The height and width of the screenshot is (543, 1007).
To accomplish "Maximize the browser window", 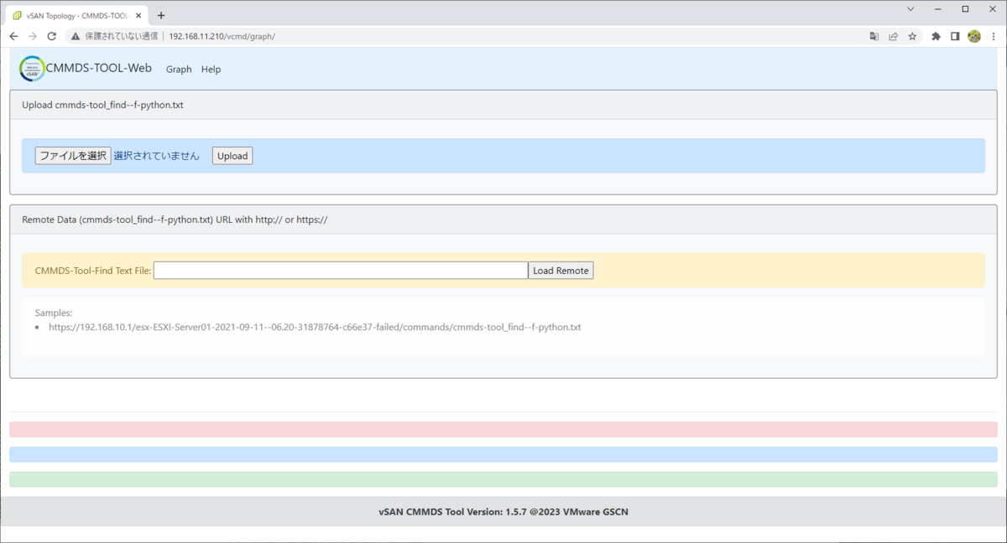I will click(965, 8).
